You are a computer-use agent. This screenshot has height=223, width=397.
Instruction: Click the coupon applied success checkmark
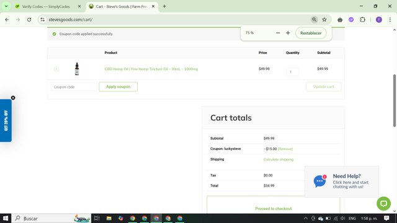tap(54, 34)
